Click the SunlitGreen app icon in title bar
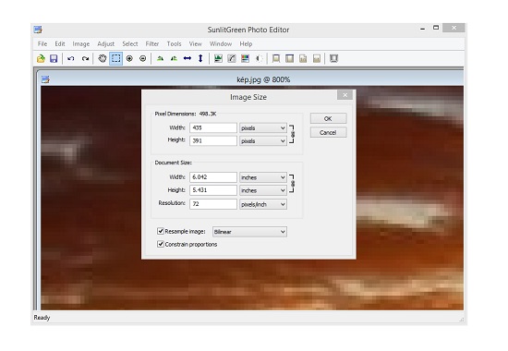 click(x=38, y=30)
